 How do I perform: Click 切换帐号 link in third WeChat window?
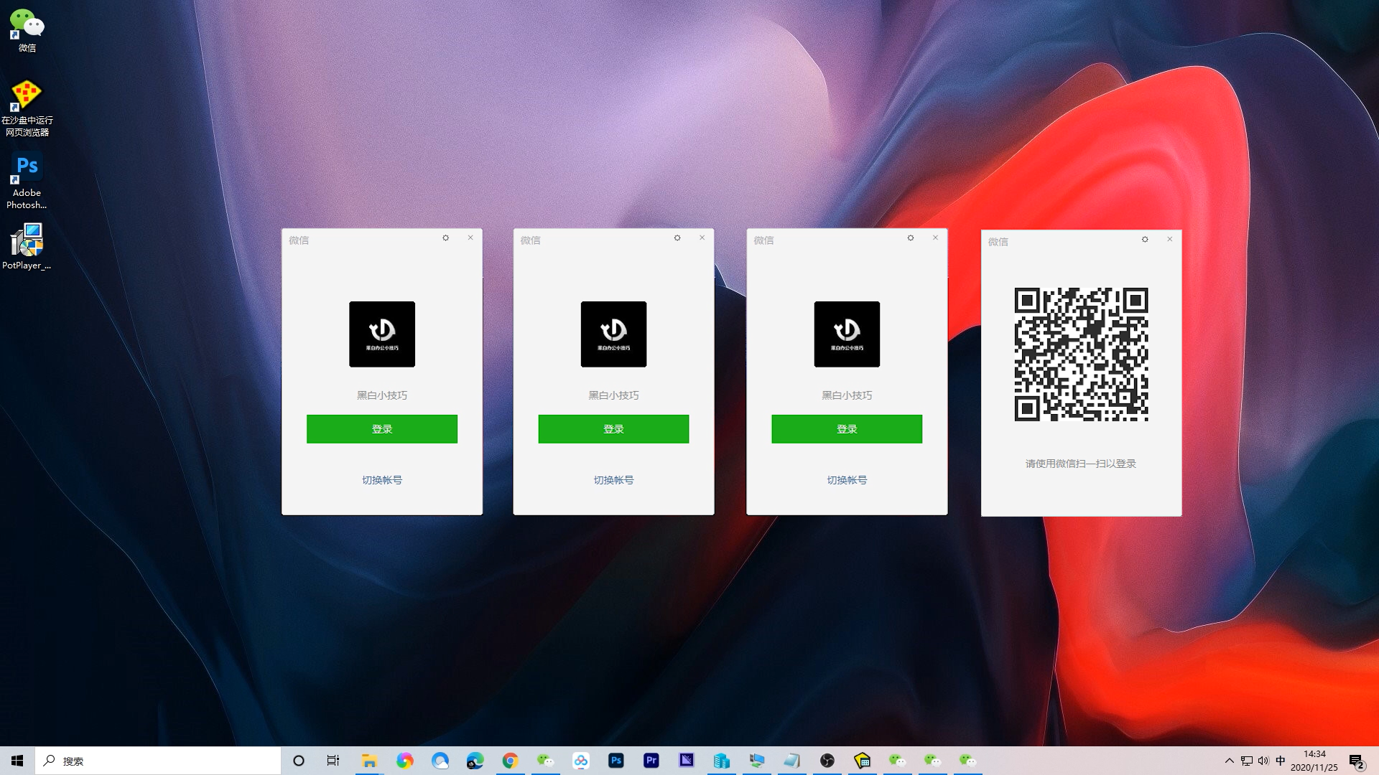click(847, 480)
